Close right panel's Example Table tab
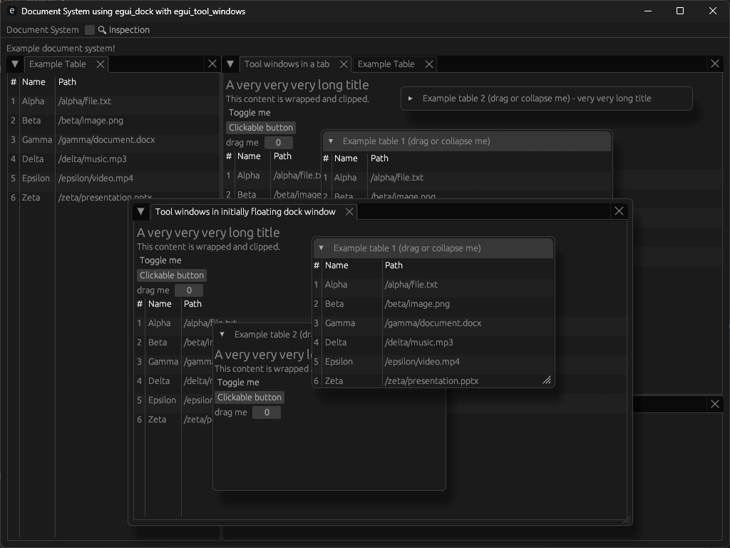The image size is (730, 548). tap(429, 64)
